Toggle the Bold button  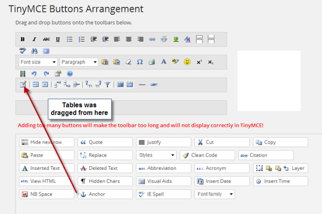(x=23, y=39)
